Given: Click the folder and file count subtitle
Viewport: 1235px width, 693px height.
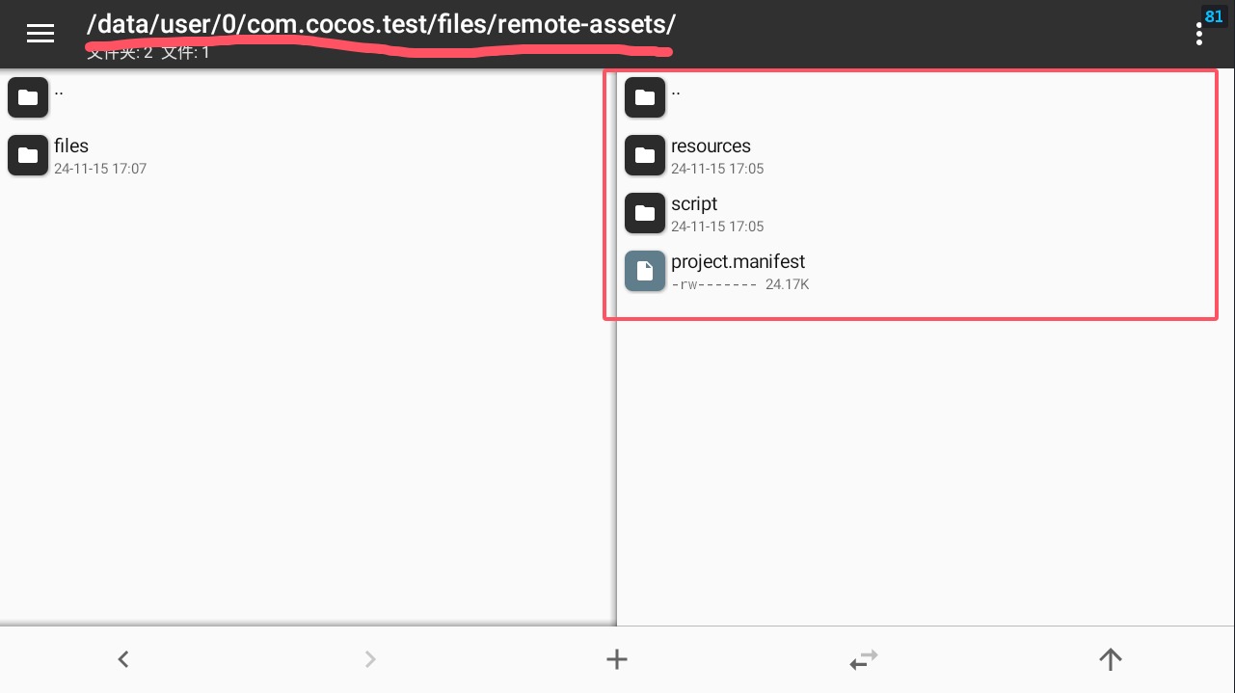Looking at the screenshot, I should (148, 53).
